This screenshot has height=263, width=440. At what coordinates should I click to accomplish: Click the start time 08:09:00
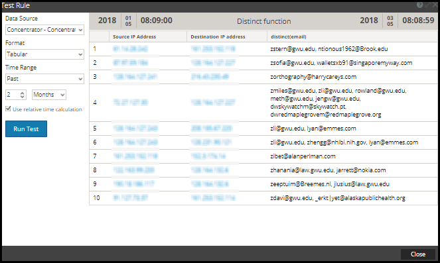157,21
